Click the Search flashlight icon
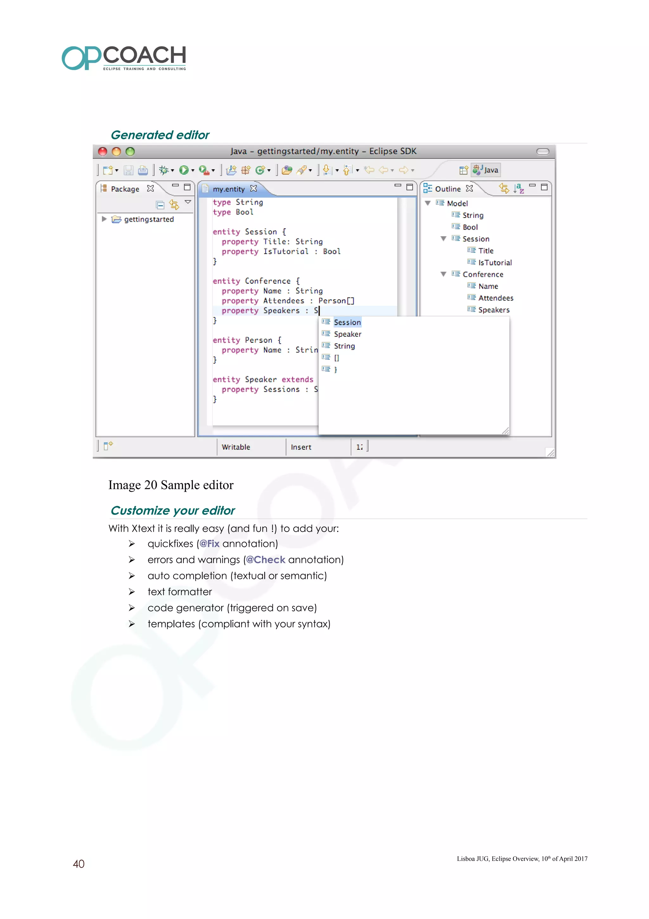The image size is (649, 919). 302,170
